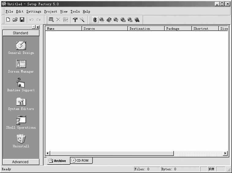Open General Design settings

21,48
